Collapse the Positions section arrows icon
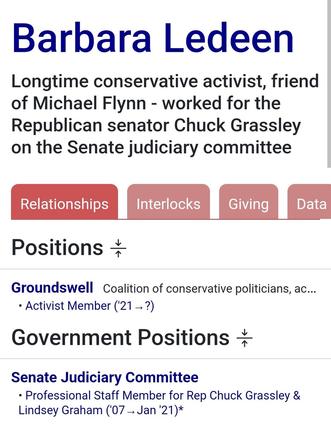This screenshot has height=424, width=331. [x=118, y=248]
